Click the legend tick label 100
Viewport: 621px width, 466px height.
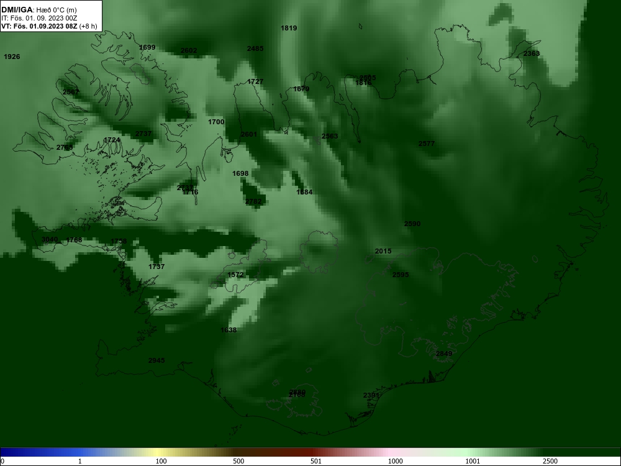[x=161, y=461]
